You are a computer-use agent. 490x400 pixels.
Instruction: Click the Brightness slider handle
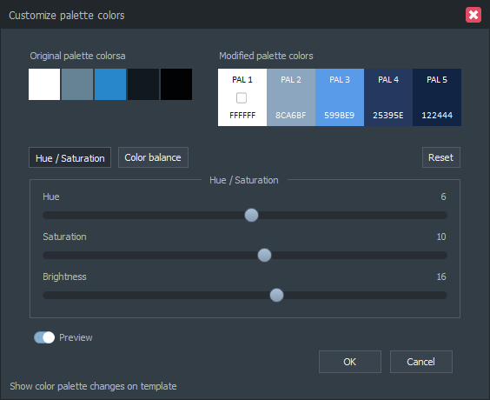coord(276,296)
